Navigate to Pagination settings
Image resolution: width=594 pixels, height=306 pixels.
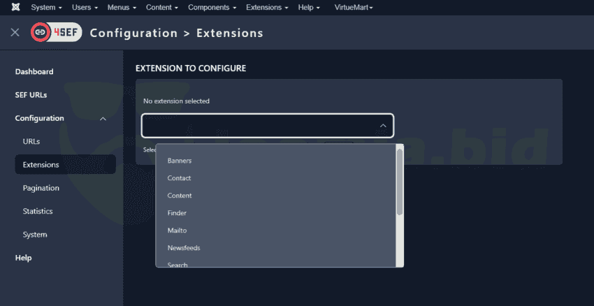coord(41,188)
